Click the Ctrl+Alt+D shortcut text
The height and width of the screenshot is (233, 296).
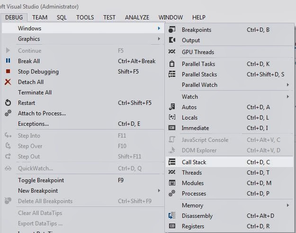(x=260, y=215)
